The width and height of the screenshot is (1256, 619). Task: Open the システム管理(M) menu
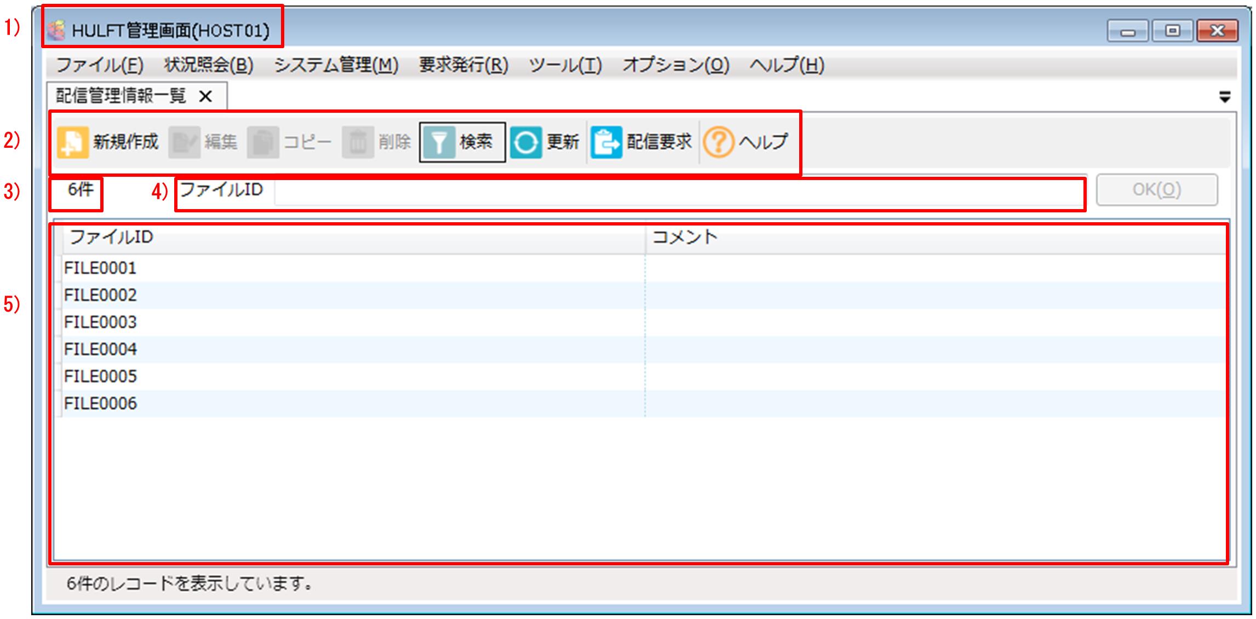tap(336, 65)
